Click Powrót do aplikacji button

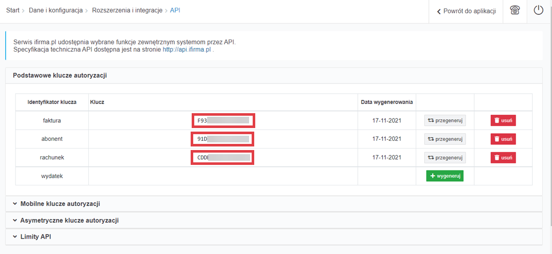click(466, 11)
